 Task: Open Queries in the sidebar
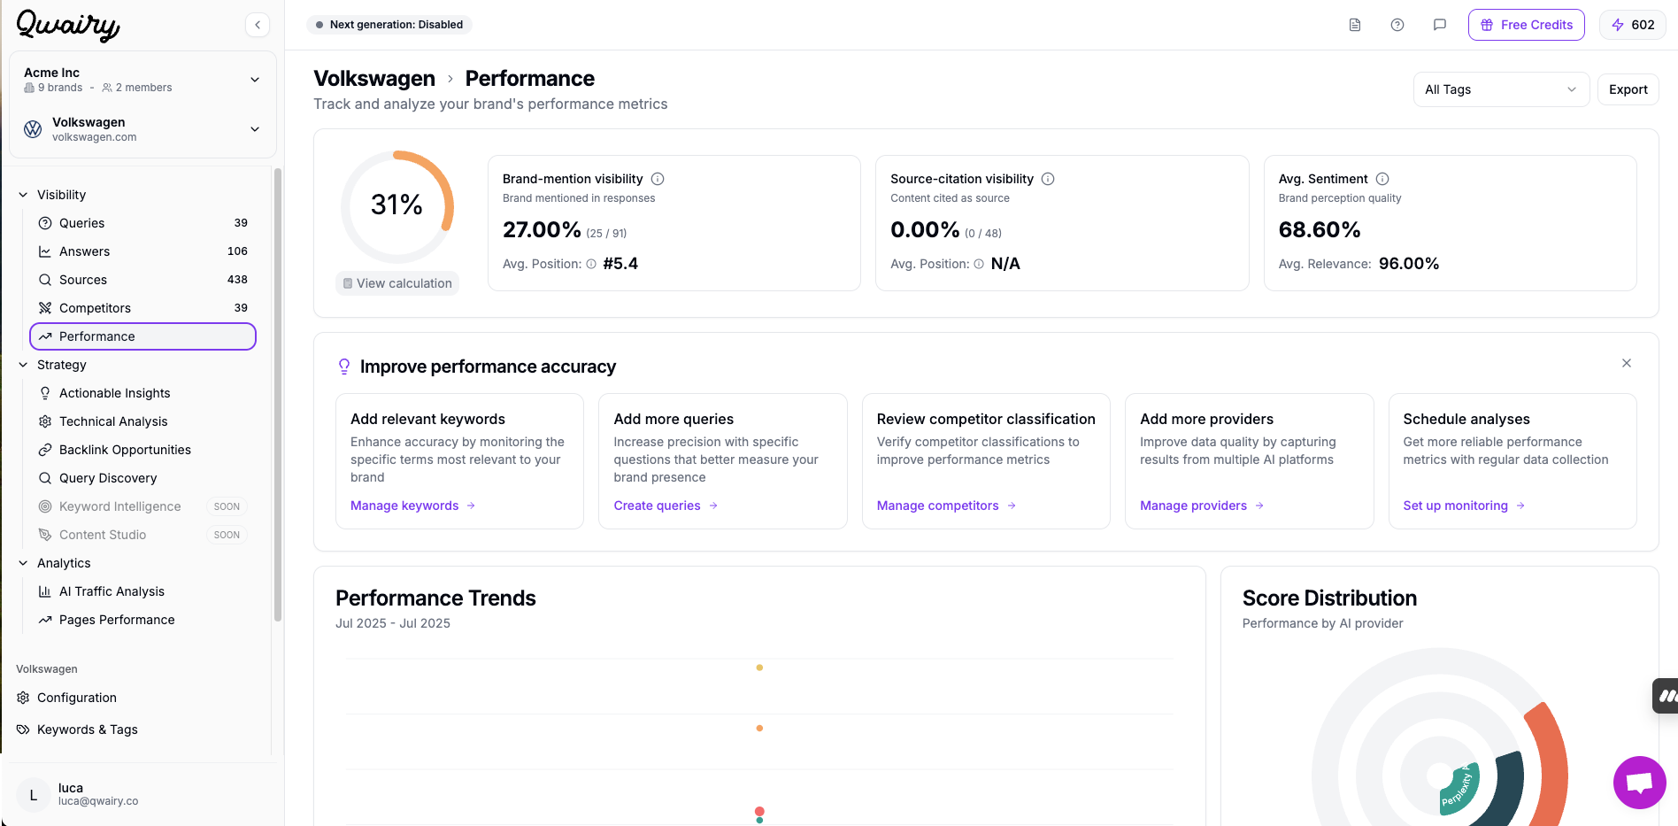point(142,223)
